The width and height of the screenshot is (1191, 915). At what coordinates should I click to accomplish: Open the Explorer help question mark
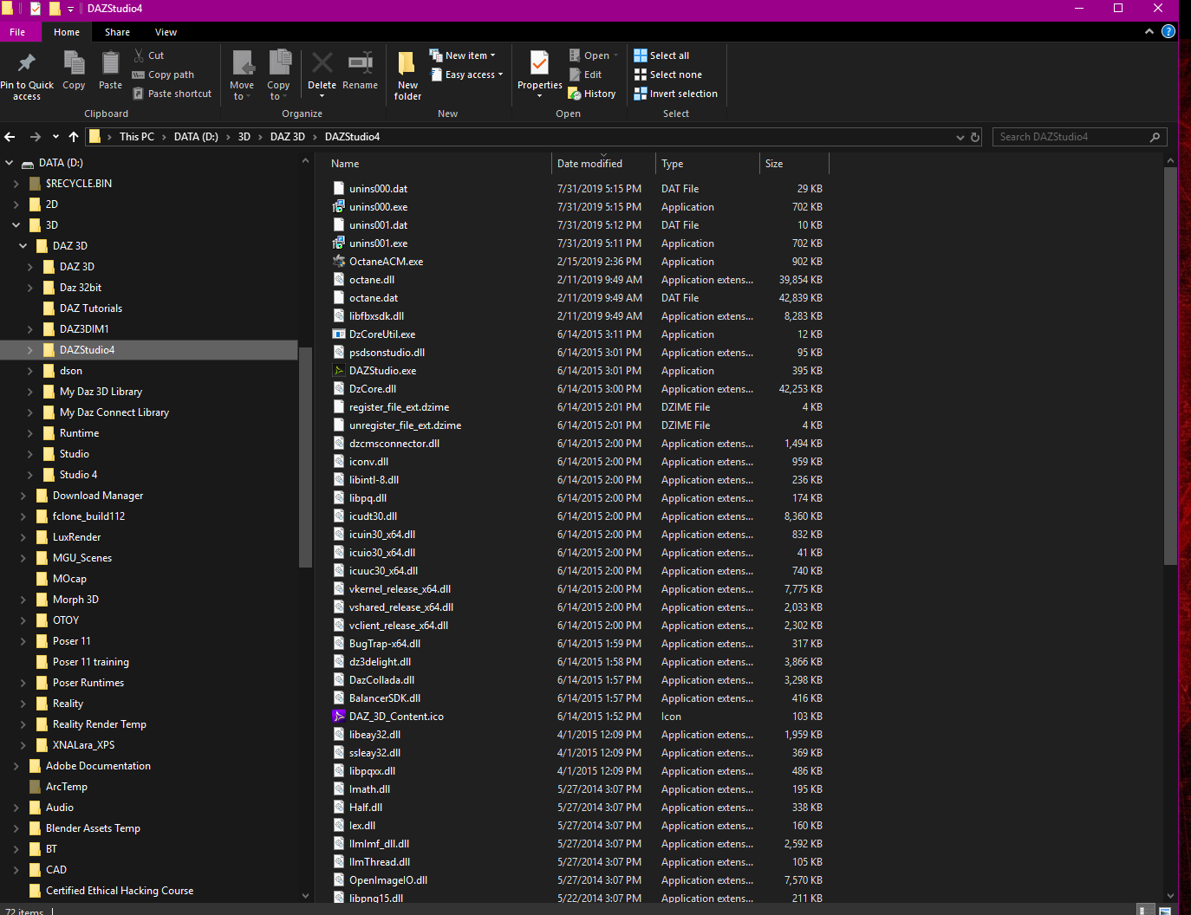click(1168, 31)
